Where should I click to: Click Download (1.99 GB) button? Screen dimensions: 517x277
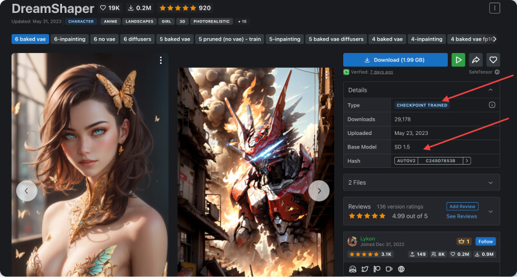pos(395,59)
